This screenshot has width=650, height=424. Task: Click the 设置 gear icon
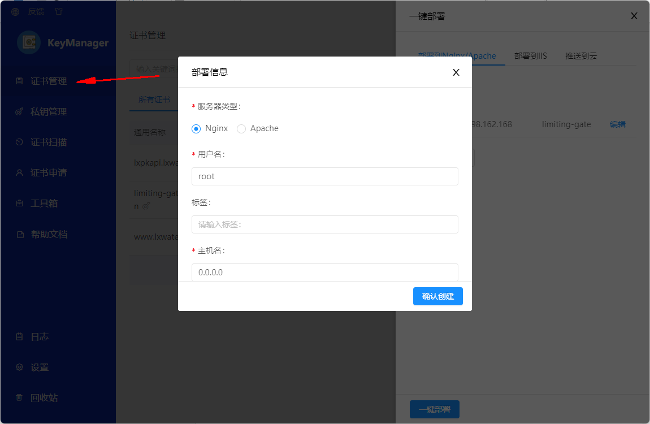coord(19,367)
